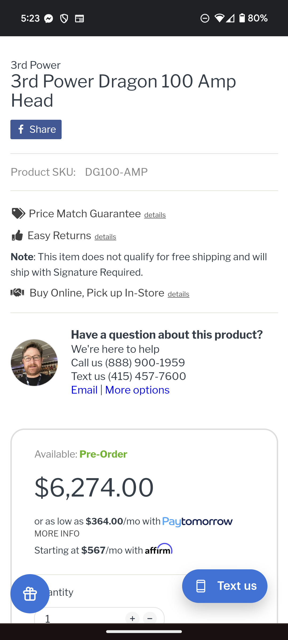Viewport: 288px width, 640px height.
Task: Open Easy Returns details link
Action: click(105, 237)
